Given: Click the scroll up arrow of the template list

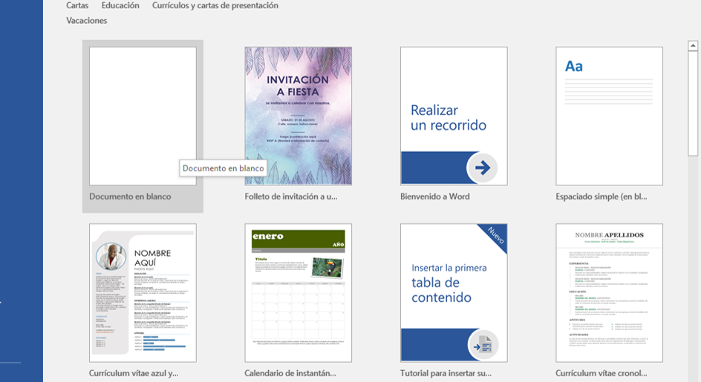Looking at the screenshot, I should coord(693,47).
